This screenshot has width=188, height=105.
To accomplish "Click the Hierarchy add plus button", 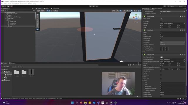I will point(2,10).
